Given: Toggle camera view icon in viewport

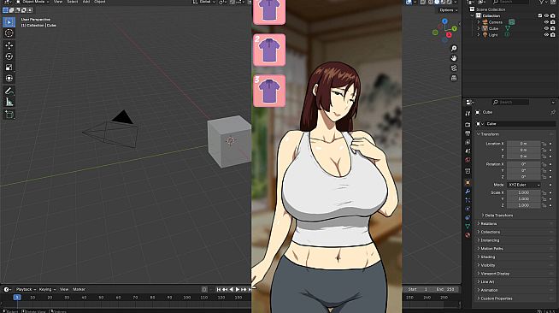Looking at the screenshot, I should [x=454, y=68].
